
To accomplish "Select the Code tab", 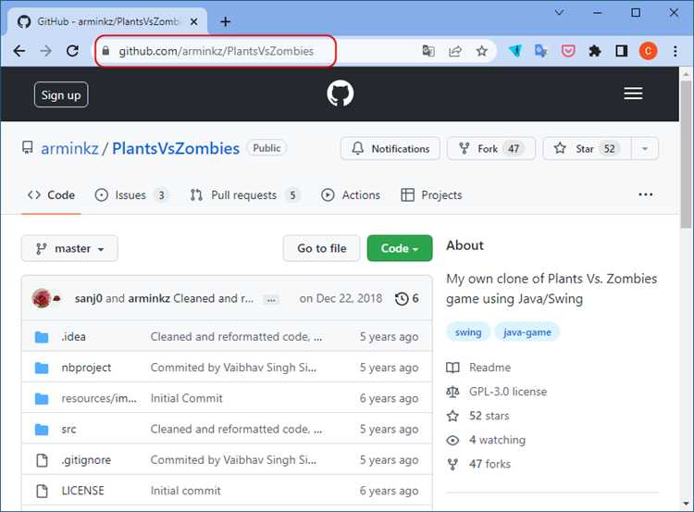I will [51, 194].
